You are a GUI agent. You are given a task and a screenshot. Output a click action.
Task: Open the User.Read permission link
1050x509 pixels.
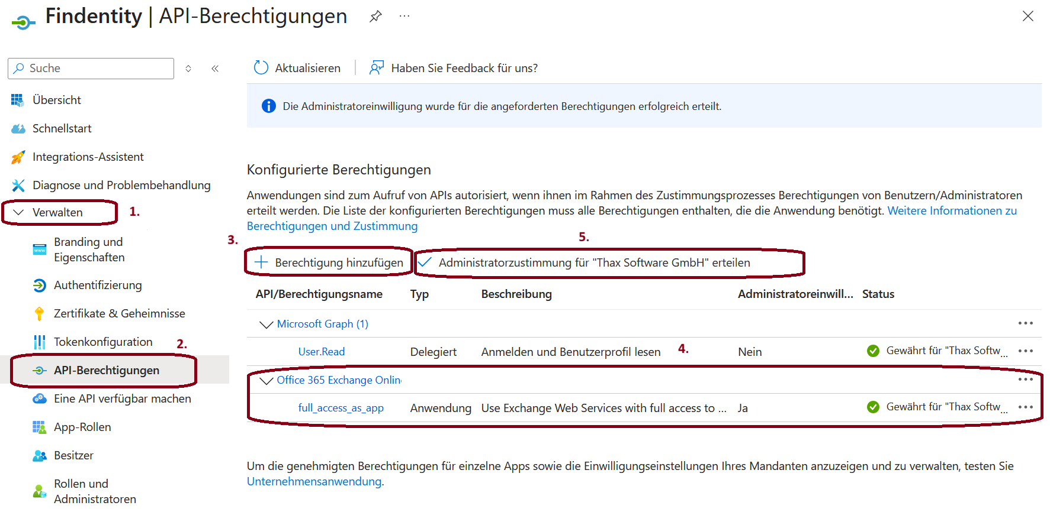click(x=322, y=352)
